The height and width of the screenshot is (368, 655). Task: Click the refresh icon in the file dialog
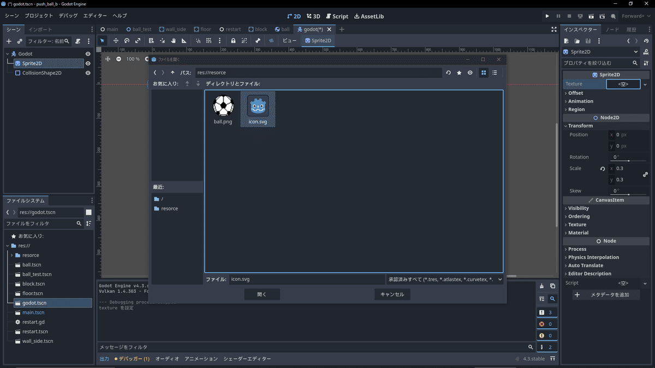click(448, 72)
